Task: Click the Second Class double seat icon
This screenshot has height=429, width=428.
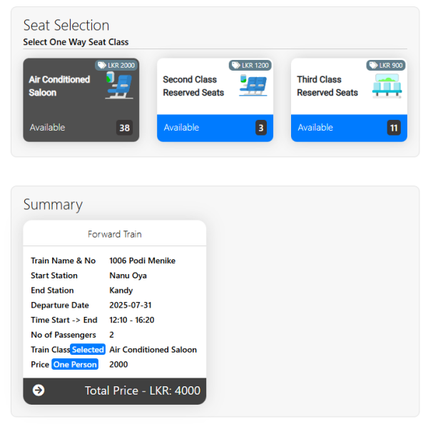Action: [253, 86]
